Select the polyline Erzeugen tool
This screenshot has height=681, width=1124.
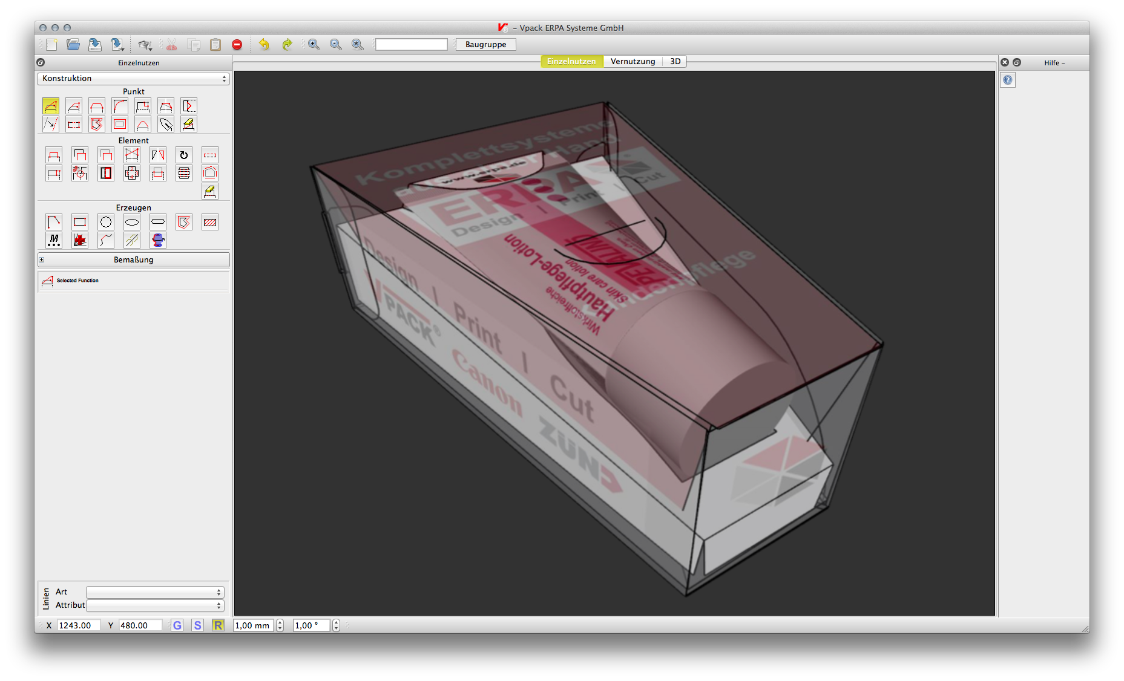[54, 222]
